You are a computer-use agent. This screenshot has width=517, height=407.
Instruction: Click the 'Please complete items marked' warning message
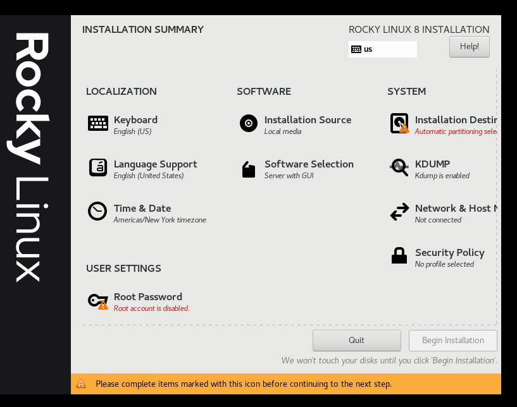click(x=244, y=384)
